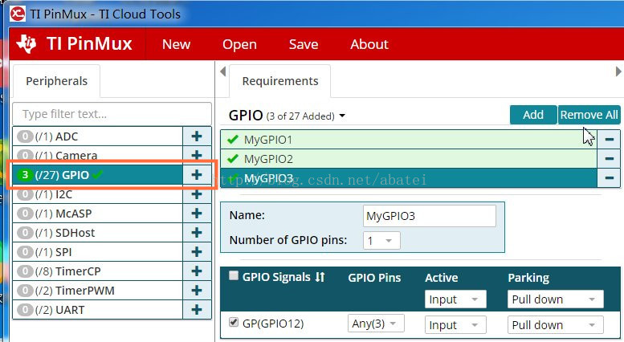Select the SDHost peripheral entry
The height and width of the screenshot is (342, 624).
(97, 232)
